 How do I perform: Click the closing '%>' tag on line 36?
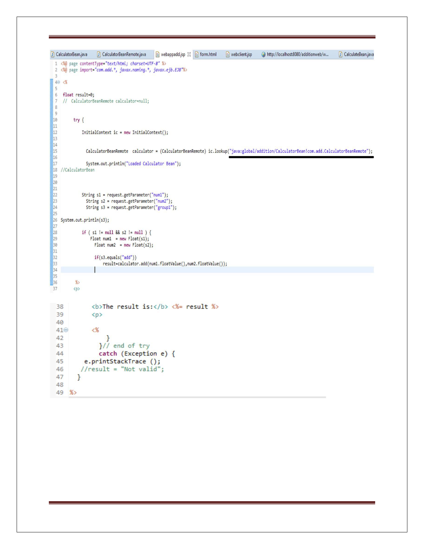78,282
